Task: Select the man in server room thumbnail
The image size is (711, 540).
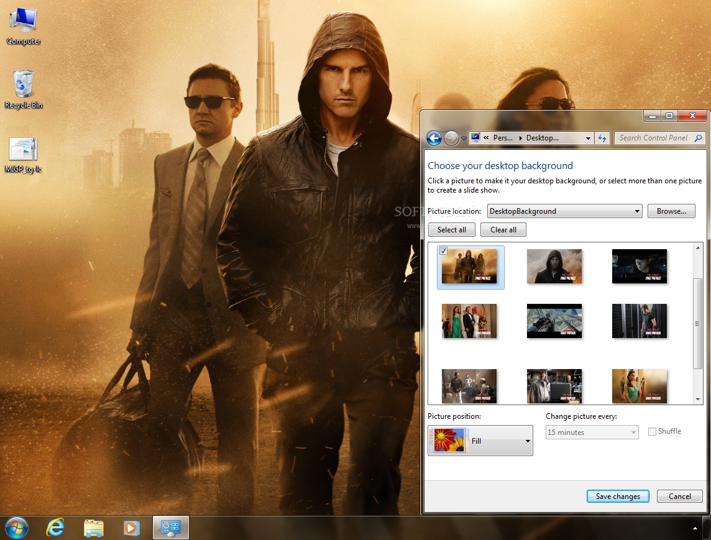Action: coord(640,321)
